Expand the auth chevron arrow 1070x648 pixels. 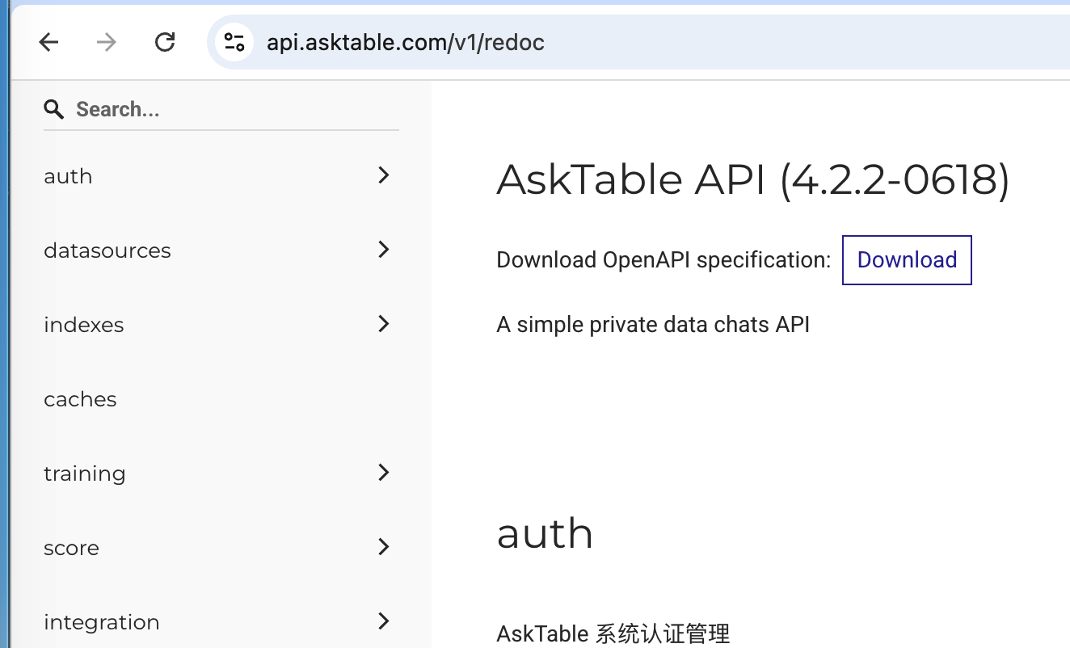[x=384, y=175]
